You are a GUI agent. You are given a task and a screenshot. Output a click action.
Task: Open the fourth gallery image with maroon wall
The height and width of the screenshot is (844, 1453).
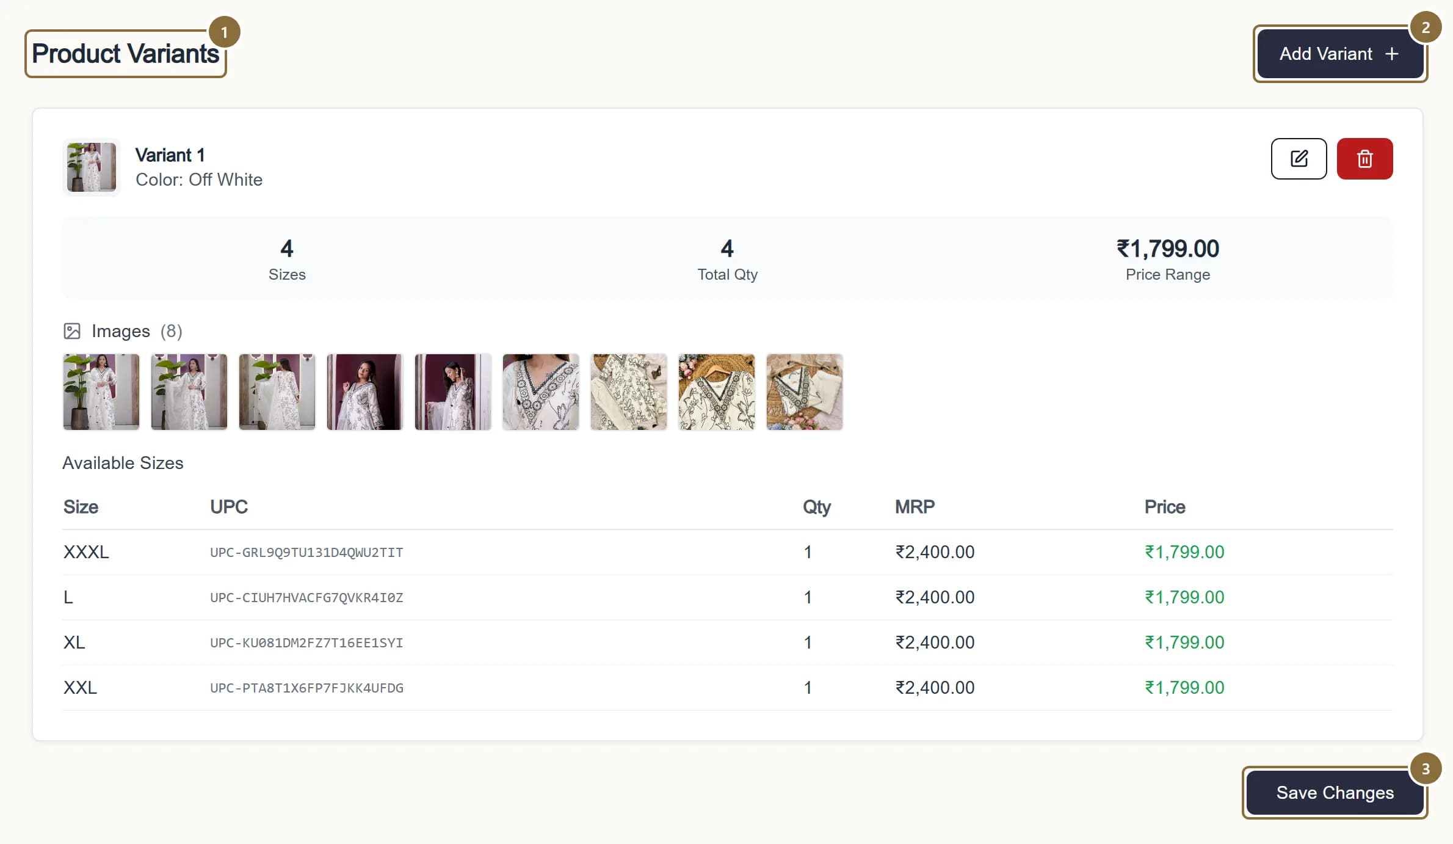[x=365, y=392]
